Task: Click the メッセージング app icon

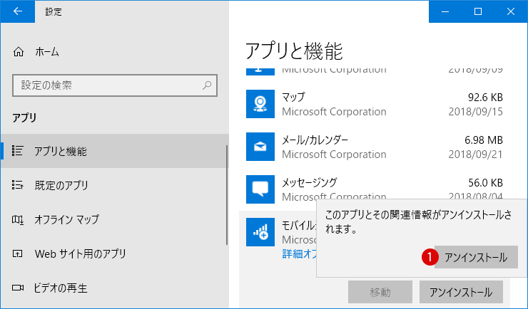Action: pos(260,189)
